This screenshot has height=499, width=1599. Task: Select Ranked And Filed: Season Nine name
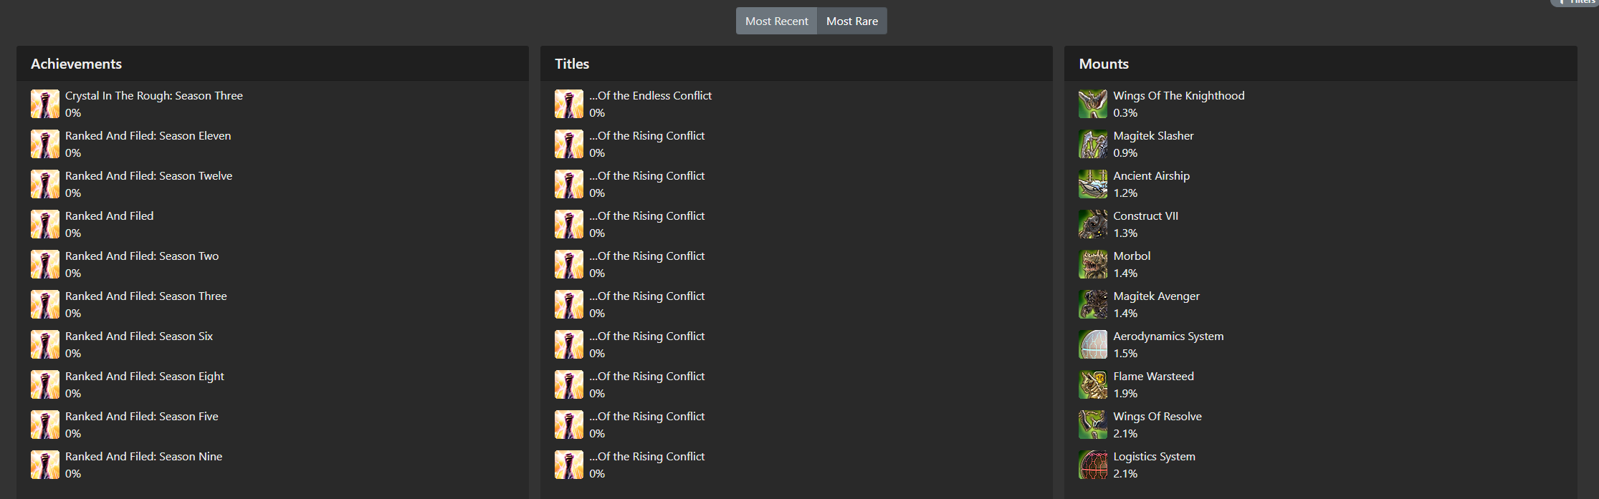[143, 457]
